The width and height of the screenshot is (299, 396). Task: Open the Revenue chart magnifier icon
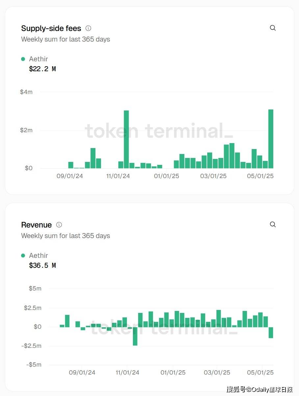tap(273, 225)
